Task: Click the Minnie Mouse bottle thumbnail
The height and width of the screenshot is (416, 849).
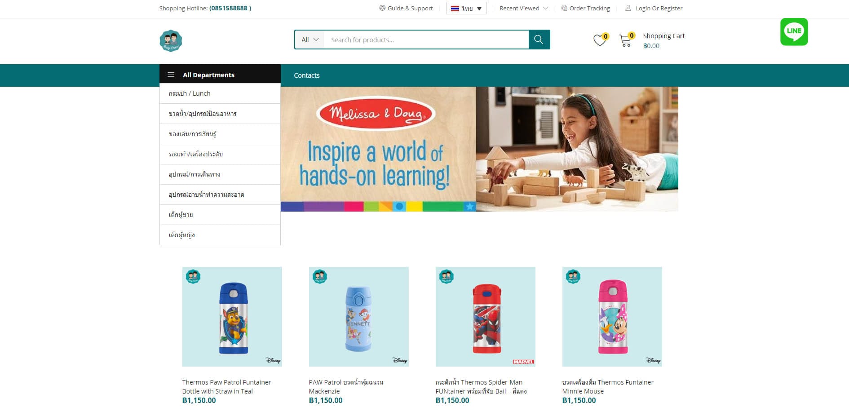Action: [x=612, y=317]
